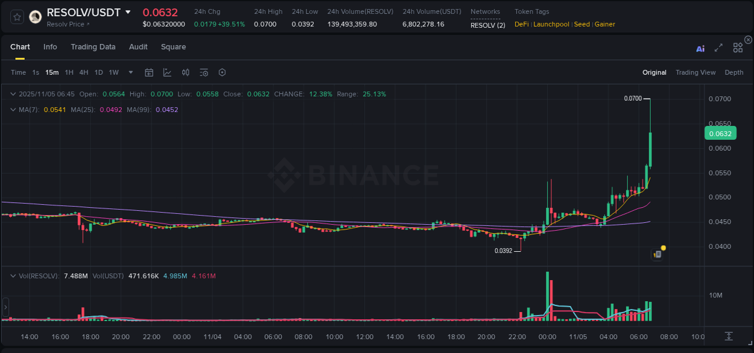Toggle the favorite star for RESOLV/USDT
This screenshot has height=353, width=754.
[16, 16]
